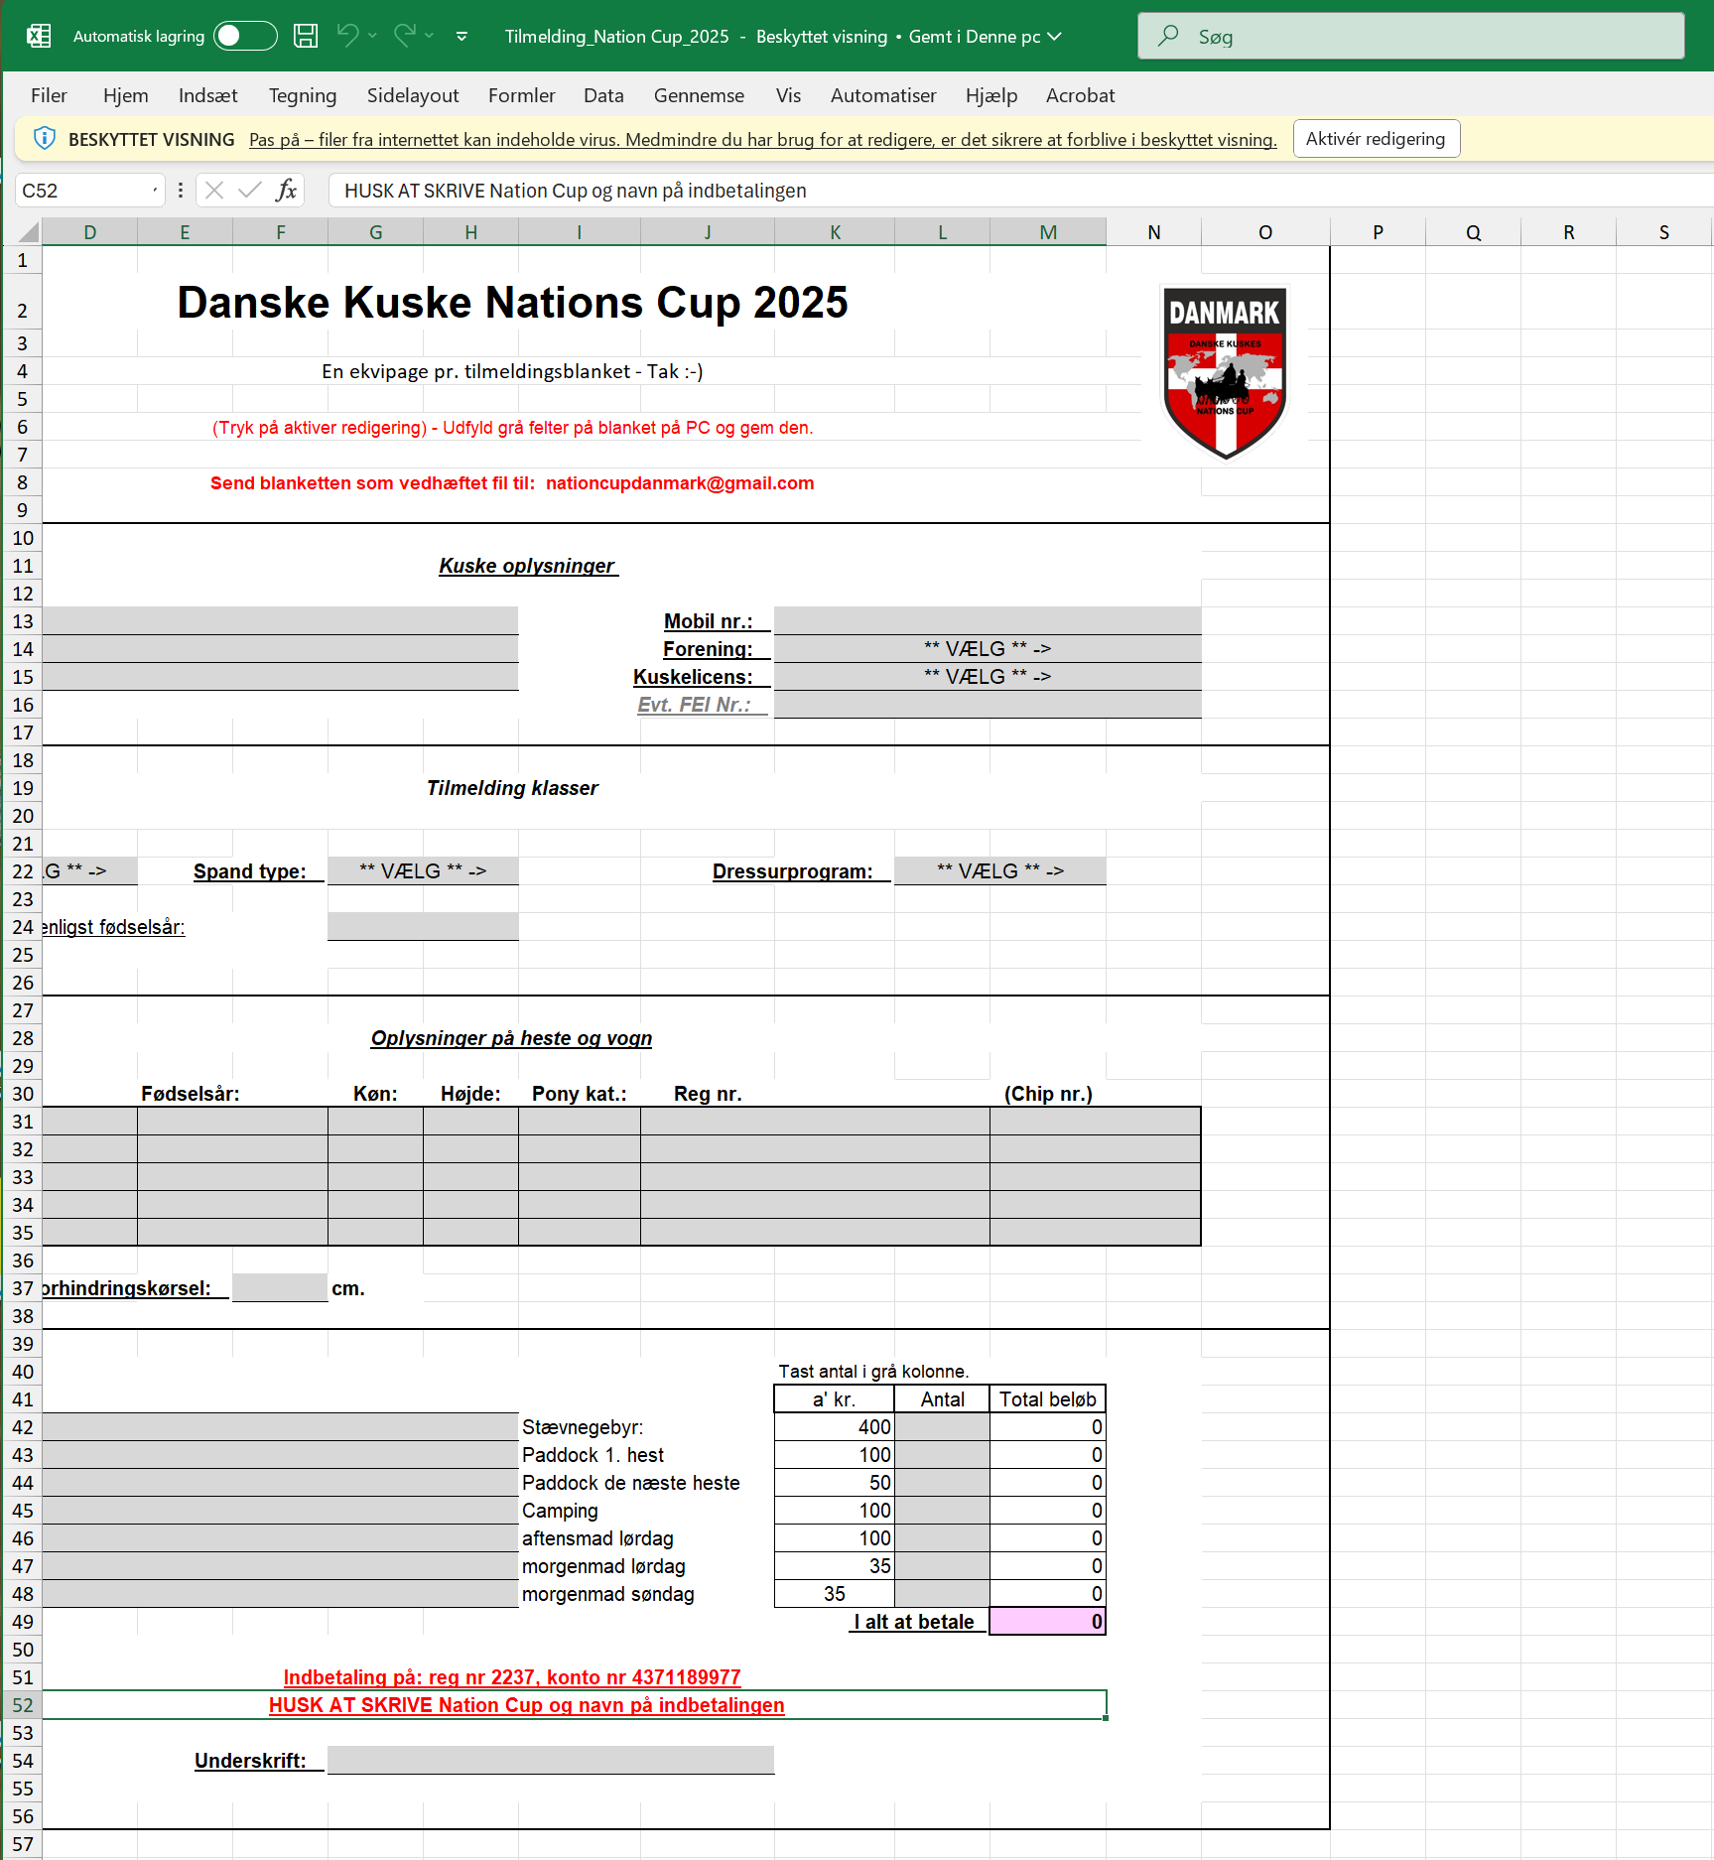
Task: Click the Save disk icon
Action: (306, 37)
